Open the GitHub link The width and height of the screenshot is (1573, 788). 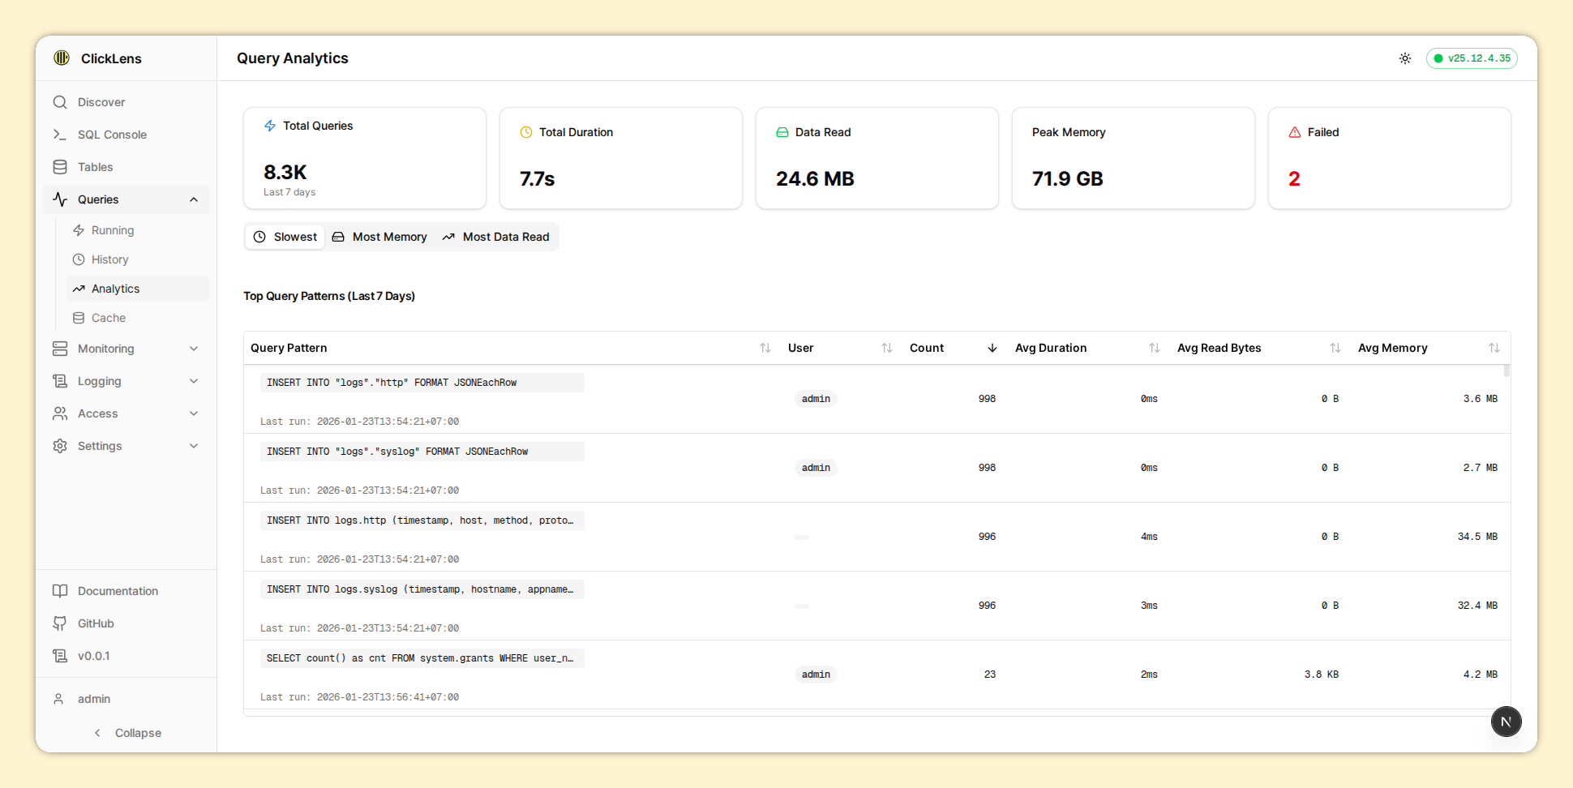96,623
